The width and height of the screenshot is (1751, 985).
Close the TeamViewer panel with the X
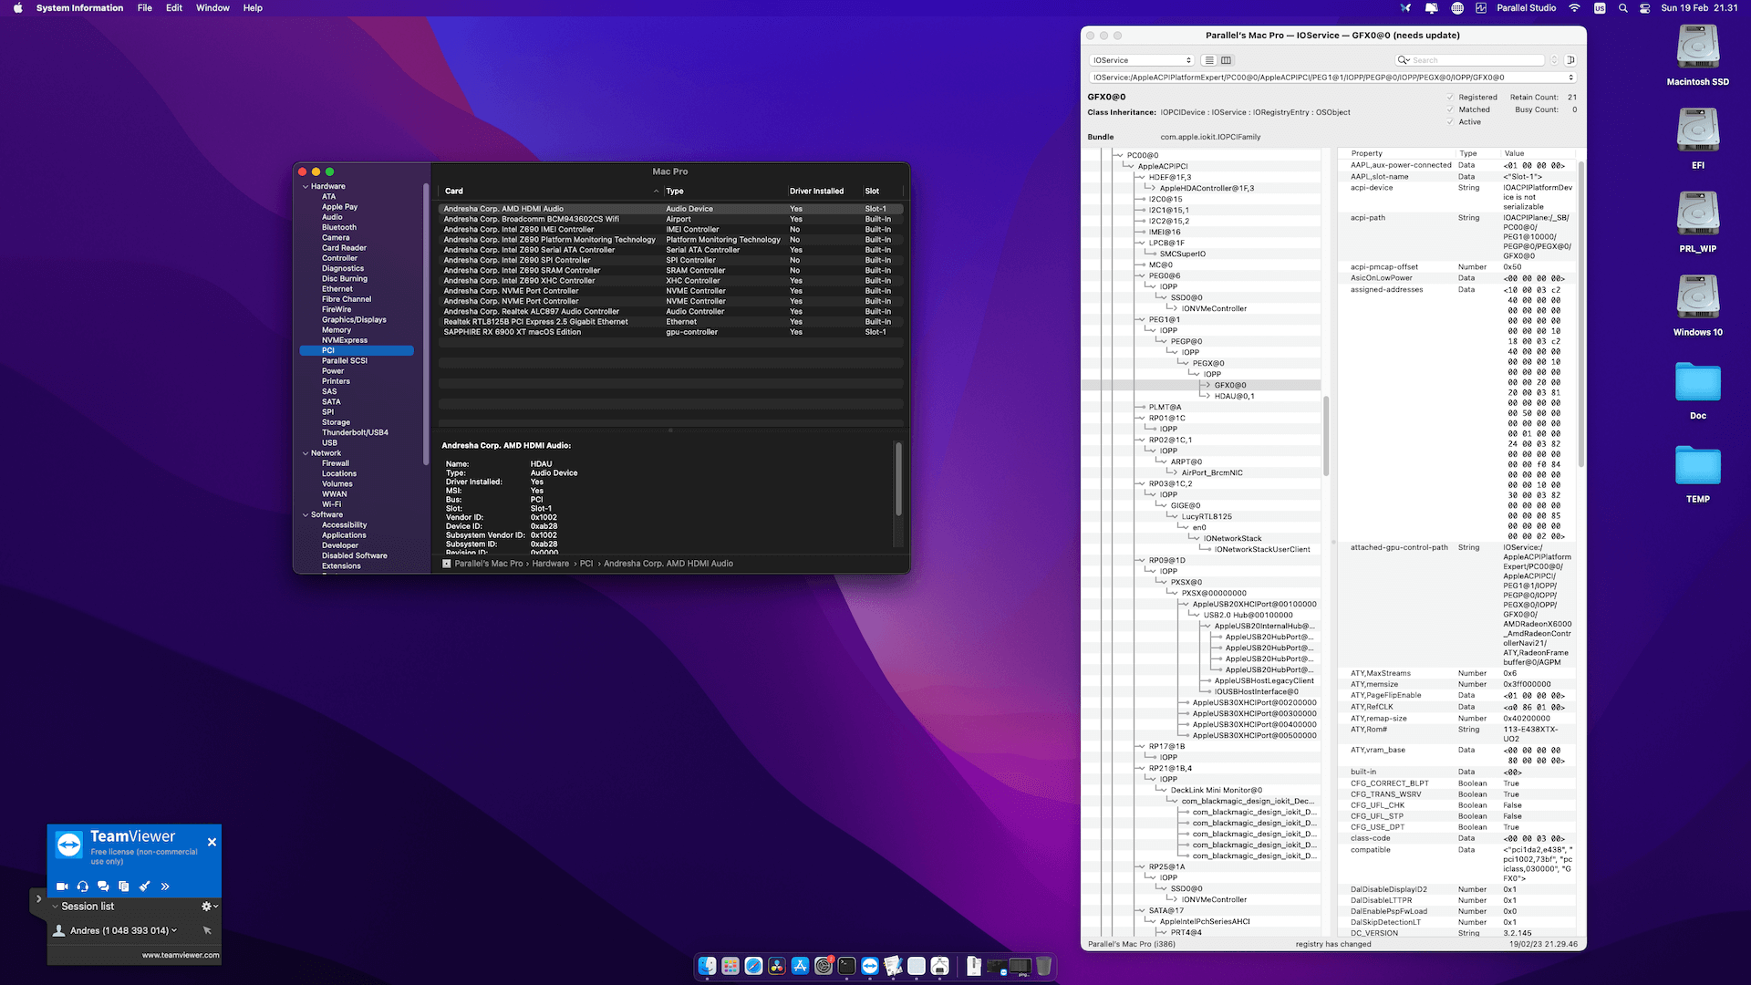pos(212,842)
